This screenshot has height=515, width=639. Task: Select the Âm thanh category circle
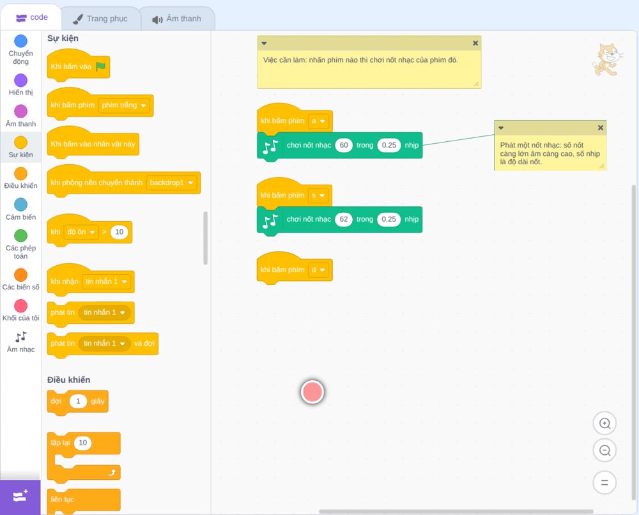point(21,111)
